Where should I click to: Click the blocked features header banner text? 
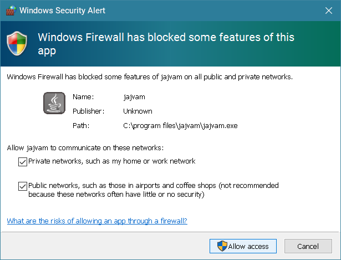[x=166, y=44]
